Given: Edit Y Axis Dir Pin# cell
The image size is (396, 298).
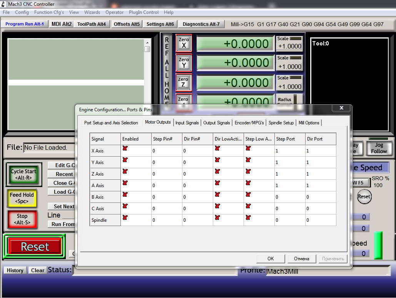Looking at the screenshot, I should click(197, 162).
